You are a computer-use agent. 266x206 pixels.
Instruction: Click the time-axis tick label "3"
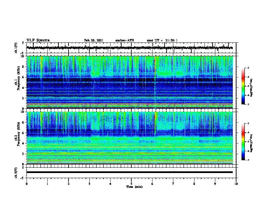(x=89, y=184)
